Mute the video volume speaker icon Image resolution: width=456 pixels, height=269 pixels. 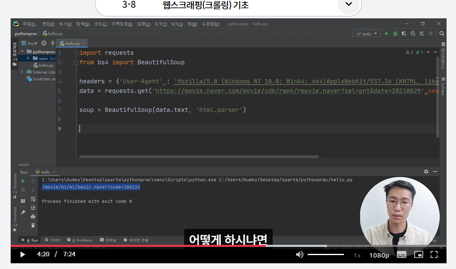(x=299, y=255)
